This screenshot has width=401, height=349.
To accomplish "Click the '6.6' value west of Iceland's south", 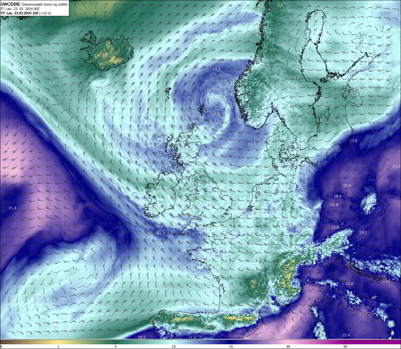I will tap(44, 105).
